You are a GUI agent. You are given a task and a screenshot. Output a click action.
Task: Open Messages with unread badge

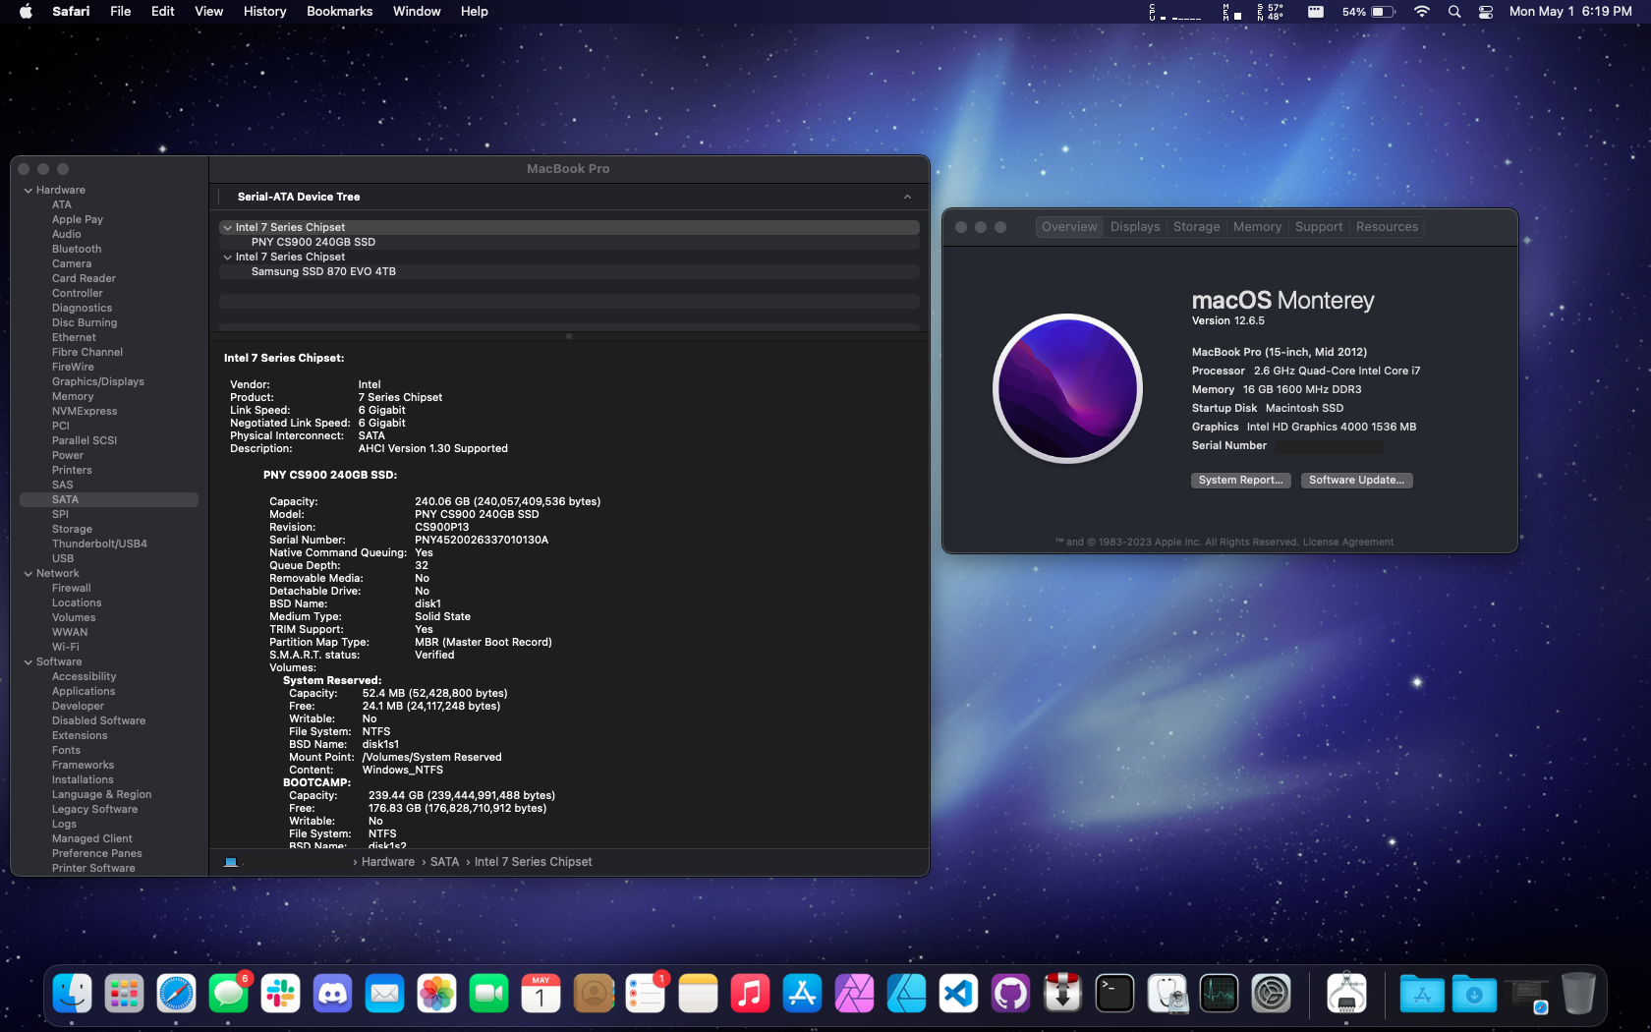(229, 994)
